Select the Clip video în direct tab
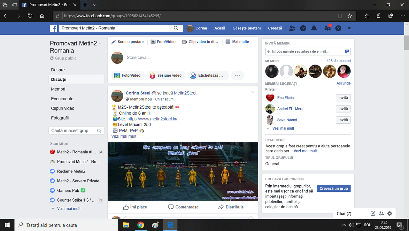This screenshot has width=409, height=231. point(200,42)
